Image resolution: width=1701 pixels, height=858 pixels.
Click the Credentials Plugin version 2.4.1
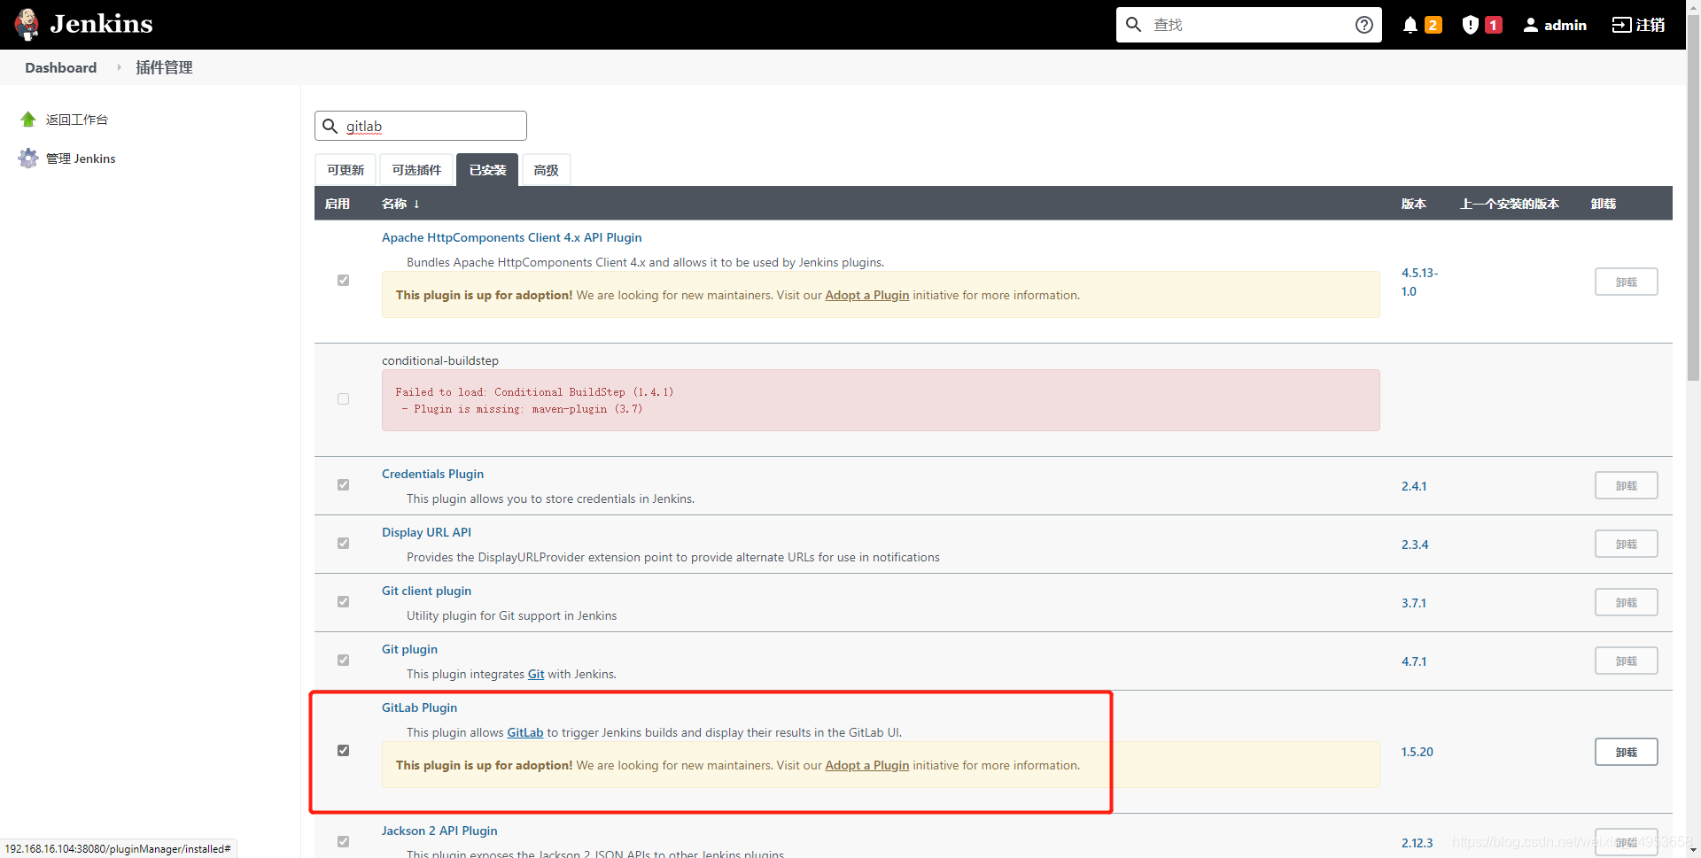tap(1414, 486)
